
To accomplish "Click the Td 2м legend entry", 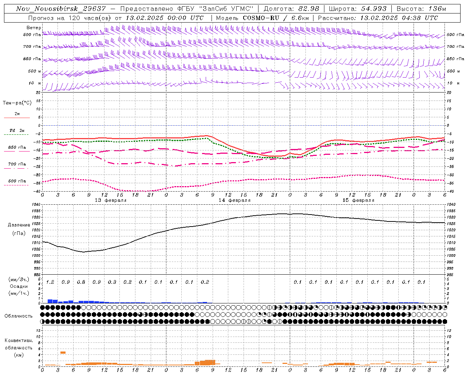I will tap(17, 130).
